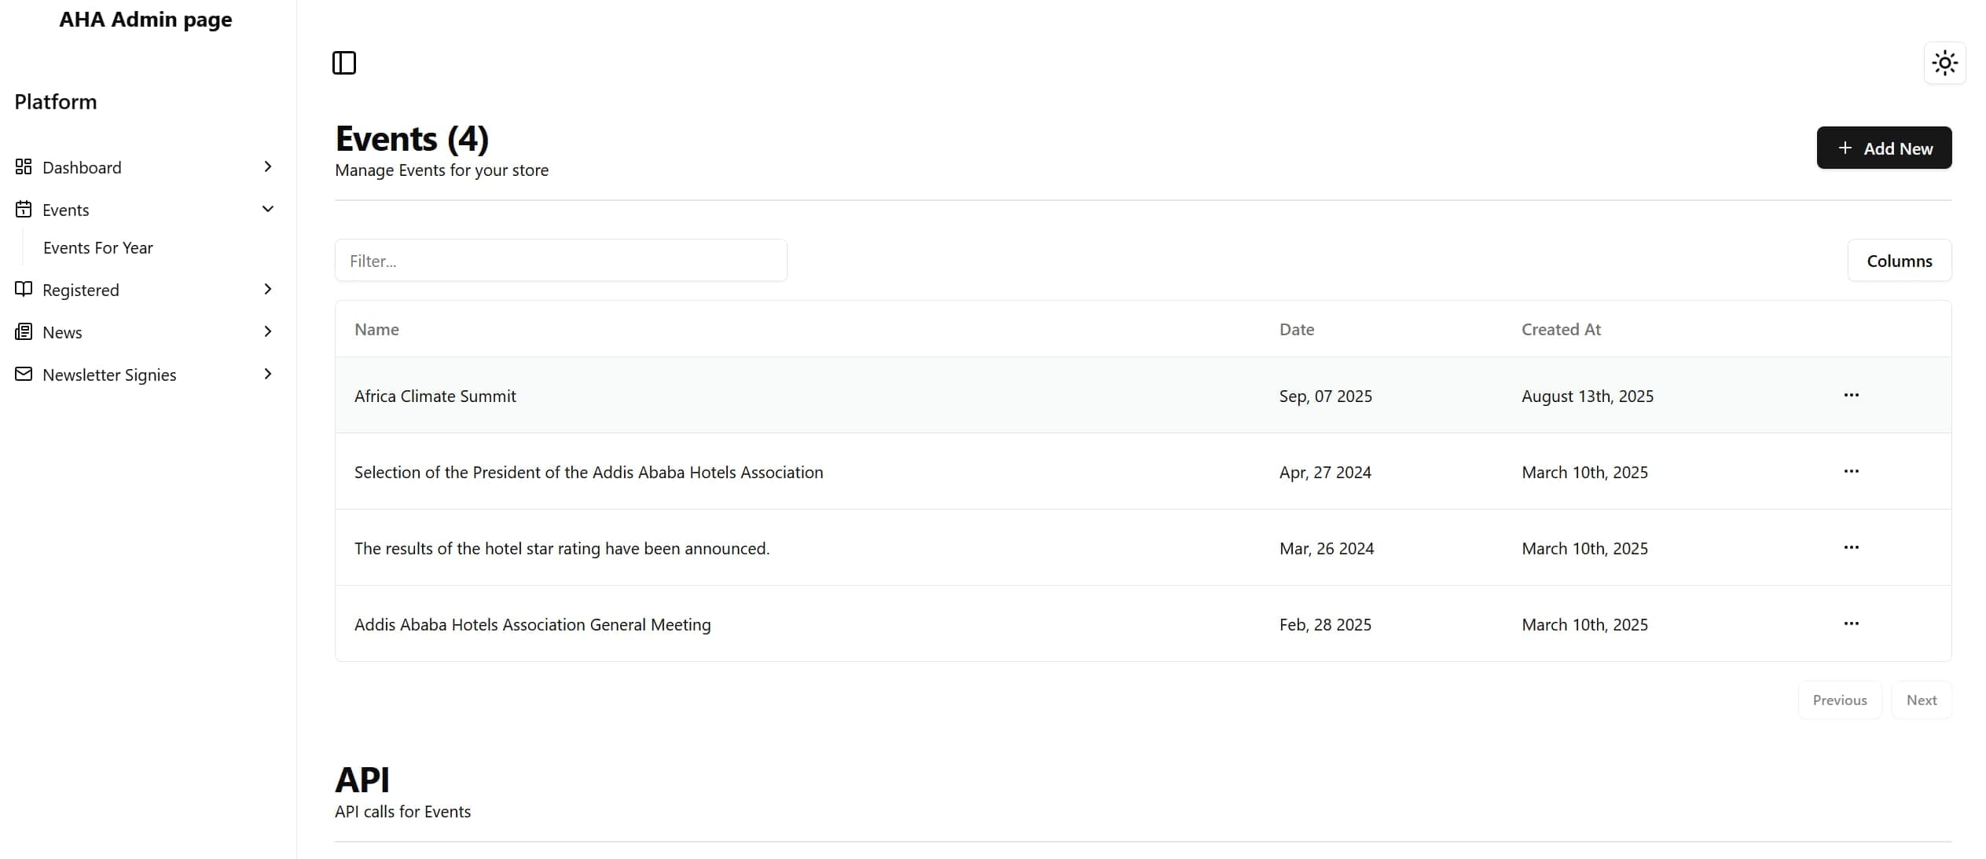Click the Dashboard grid icon
Viewport: 1986px width, 859px height.
[24, 166]
